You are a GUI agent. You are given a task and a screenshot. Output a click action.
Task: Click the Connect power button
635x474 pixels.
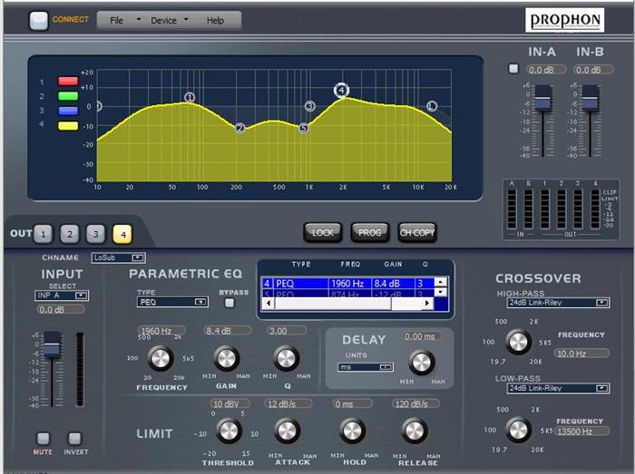pos(39,20)
